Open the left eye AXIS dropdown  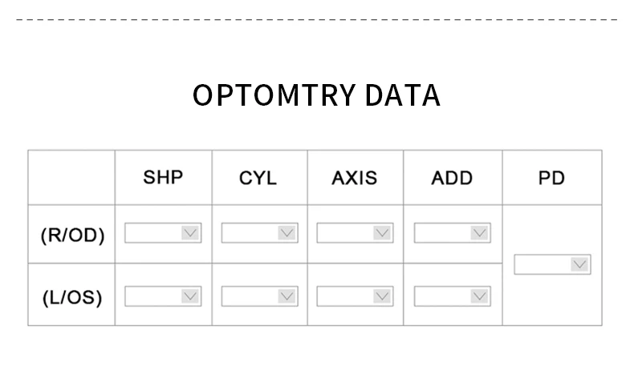pyautogui.click(x=355, y=296)
